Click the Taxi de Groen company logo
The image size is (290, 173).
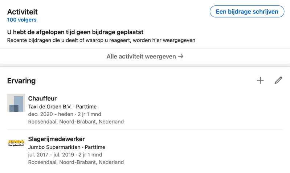coord(16,103)
